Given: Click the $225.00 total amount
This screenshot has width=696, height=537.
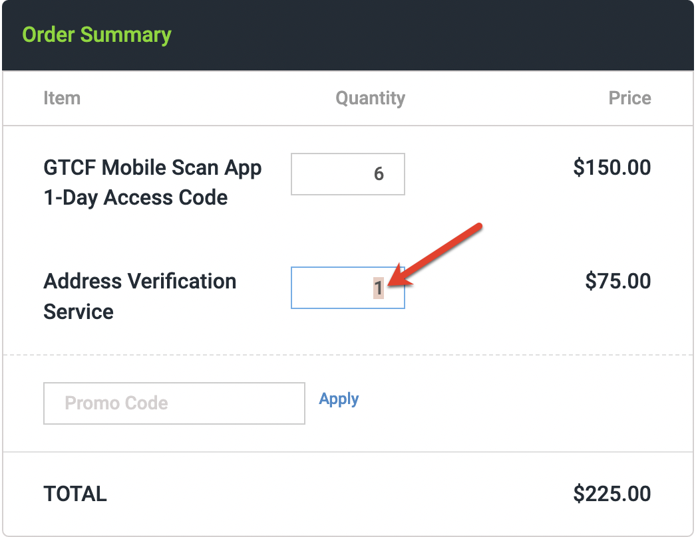Looking at the screenshot, I should pos(610,494).
